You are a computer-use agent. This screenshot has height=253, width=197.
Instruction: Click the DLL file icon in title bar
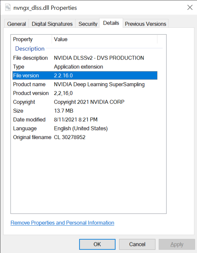click(x=8, y=8)
